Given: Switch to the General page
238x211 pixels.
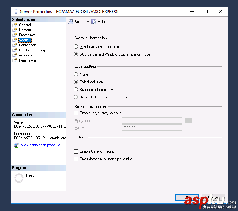Looking at the screenshot, I should coord(25,25).
